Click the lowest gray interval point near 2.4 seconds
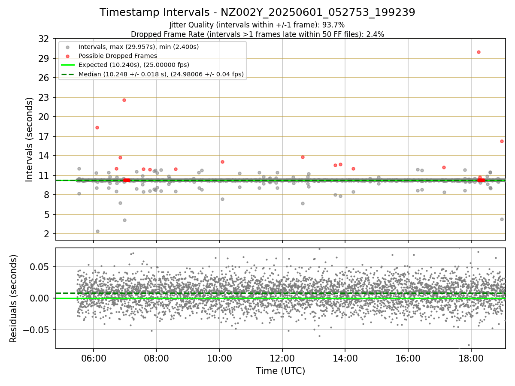The width and height of the screenshot is (515, 386). click(x=97, y=231)
